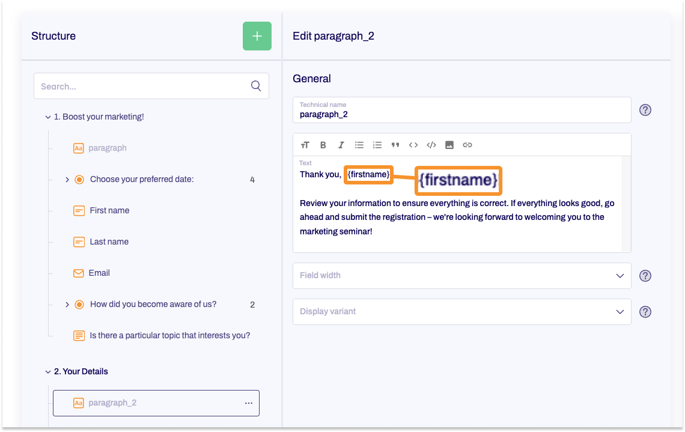The width and height of the screenshot is (685, 432).
Task: Click the paragraph Aa icon in first section
Action: 79,148
